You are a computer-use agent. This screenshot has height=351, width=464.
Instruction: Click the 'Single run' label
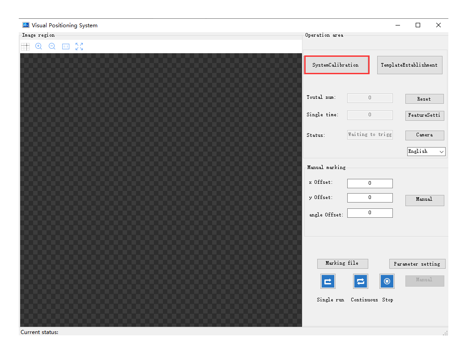(330, 300)
